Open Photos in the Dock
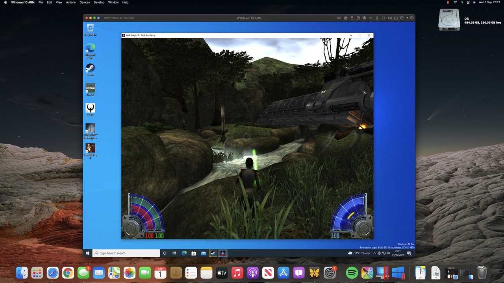504x283 pixels. click(x=130, y=272)
